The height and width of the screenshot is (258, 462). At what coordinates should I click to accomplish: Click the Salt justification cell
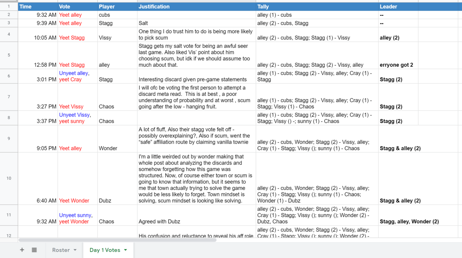point(196,23)
